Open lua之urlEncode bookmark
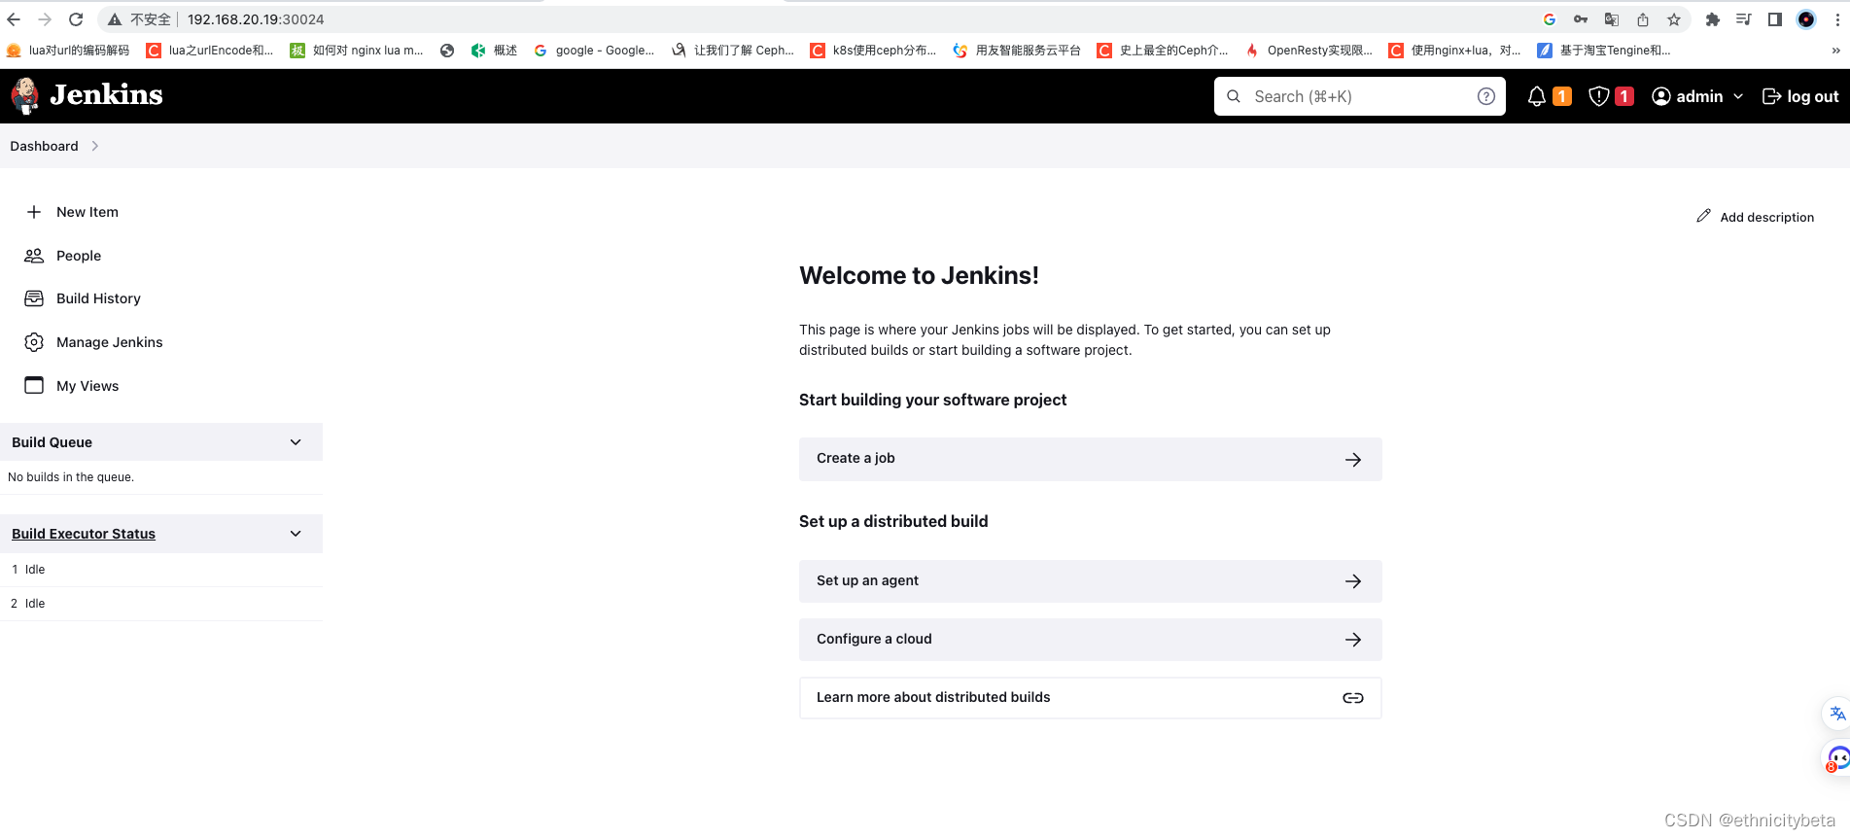Viewport: 1850px width, 839px height. click(x=209, y=51)
